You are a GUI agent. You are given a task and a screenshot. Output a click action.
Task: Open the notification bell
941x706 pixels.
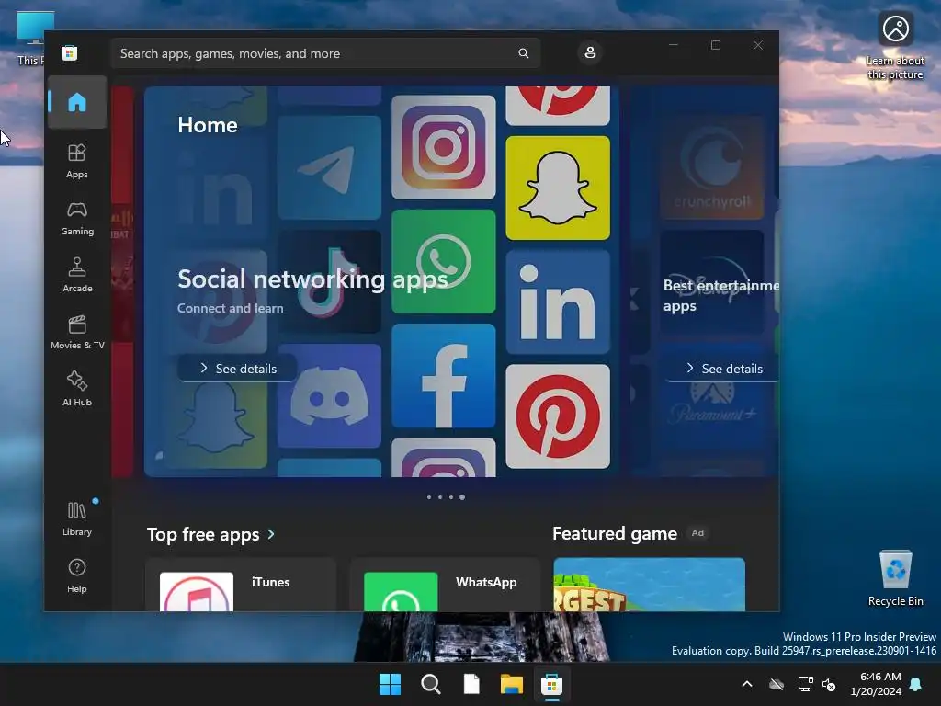[916, 684]
